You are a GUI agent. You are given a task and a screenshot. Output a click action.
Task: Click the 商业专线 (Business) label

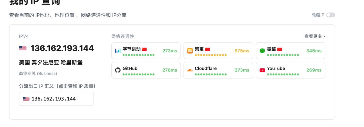pos(38,73)
